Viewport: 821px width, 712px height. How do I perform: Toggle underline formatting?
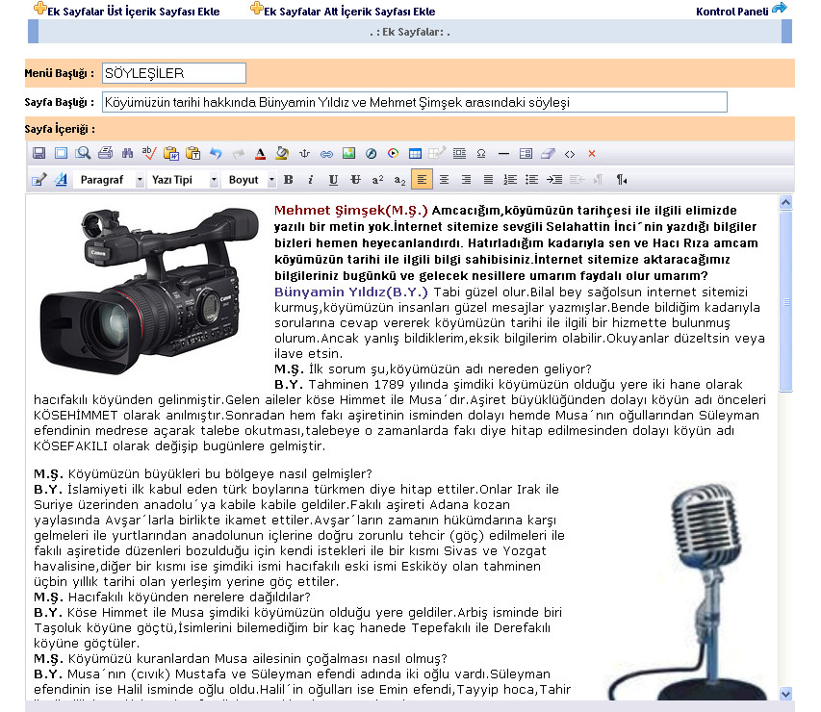(x=333, y=180)
